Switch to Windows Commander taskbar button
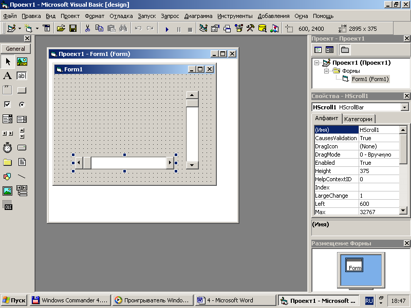Screen dimensions: 411x308 (x=70, y=300)
